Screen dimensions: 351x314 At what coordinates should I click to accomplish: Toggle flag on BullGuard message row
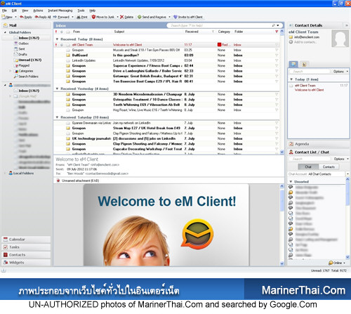click(277, 55)
